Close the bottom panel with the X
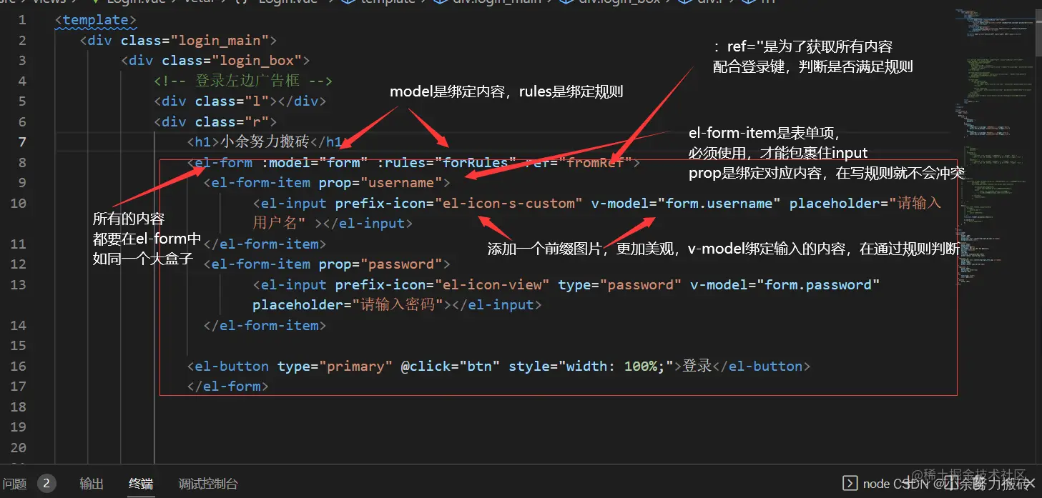Screen dimensions: 1042x498 (x=1031, y=484)
